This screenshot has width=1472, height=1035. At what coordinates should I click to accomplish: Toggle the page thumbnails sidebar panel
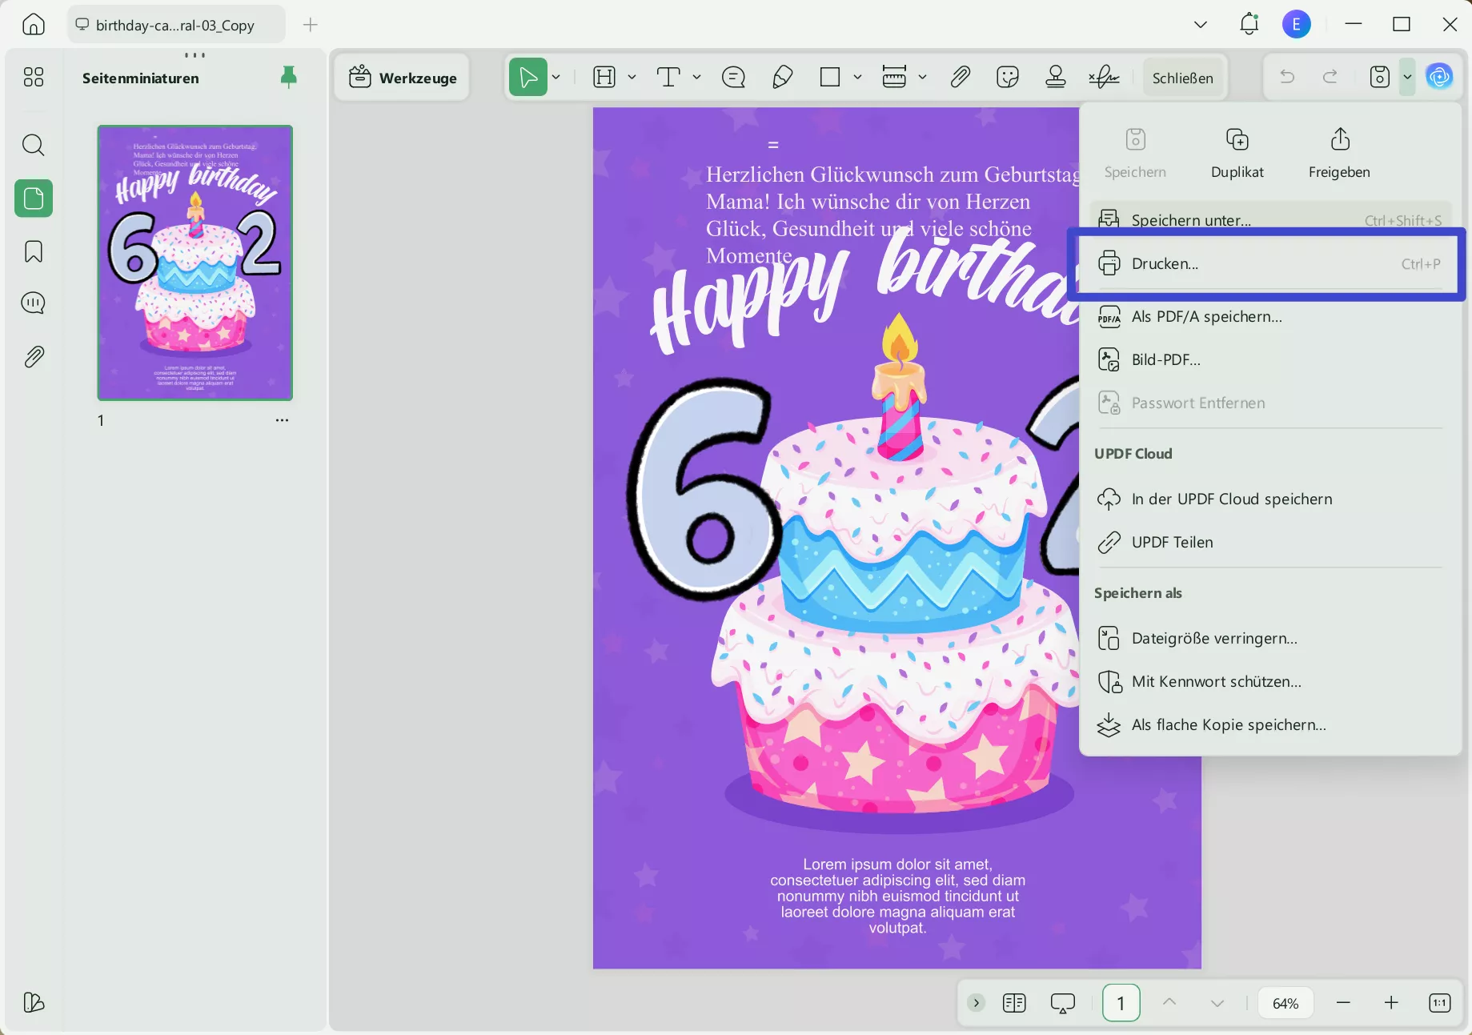coord(34,198)
